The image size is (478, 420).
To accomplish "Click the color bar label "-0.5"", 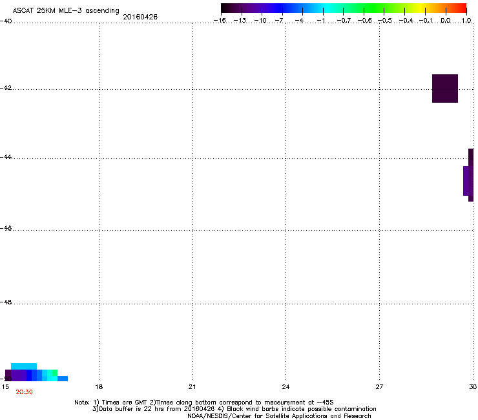I will point(385,21).
